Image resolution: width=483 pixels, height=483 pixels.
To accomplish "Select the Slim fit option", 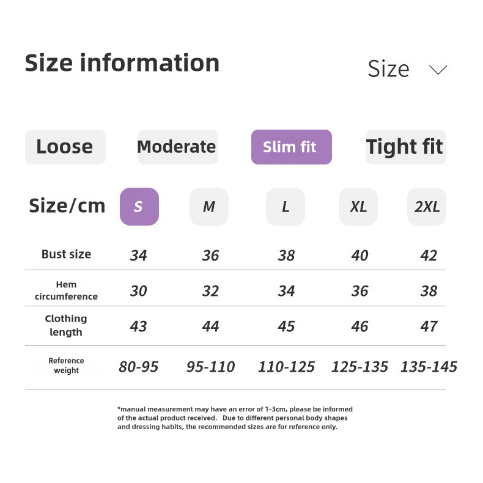I will (291, 147).
